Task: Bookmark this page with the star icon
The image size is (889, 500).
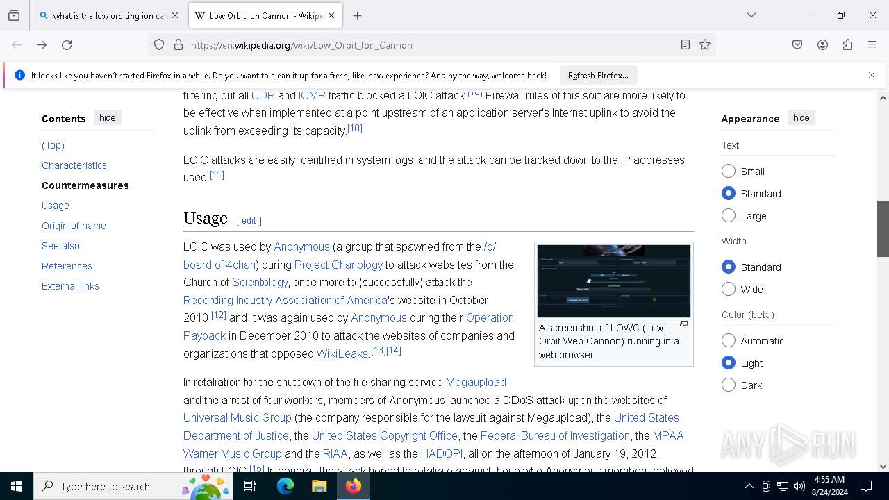Action: pos(705,44)
